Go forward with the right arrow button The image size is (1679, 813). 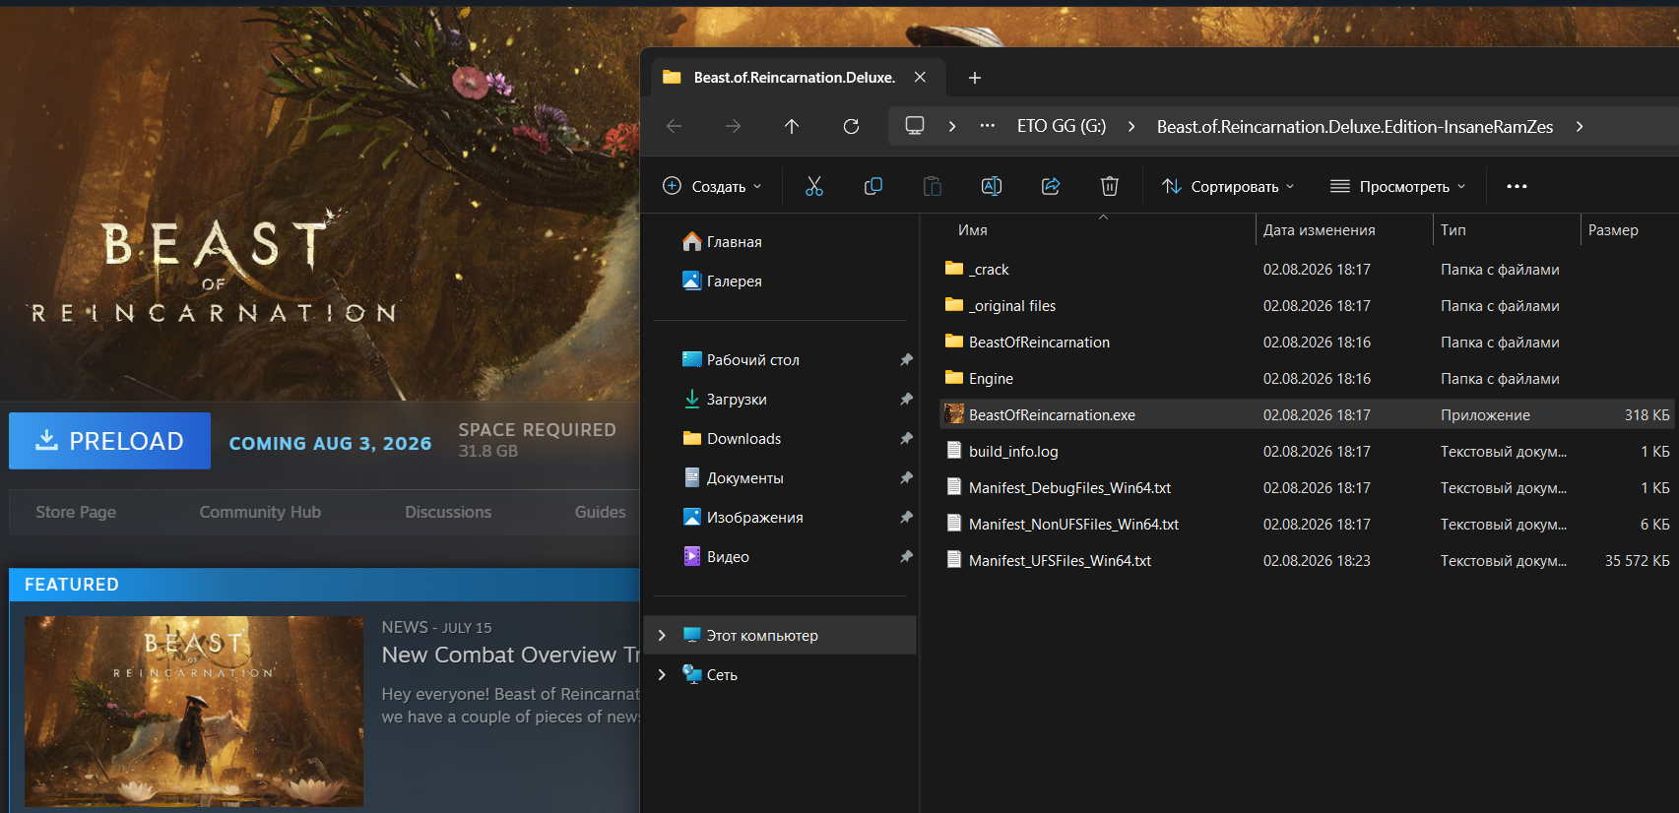pyautogui.click(x=733, y=126)
